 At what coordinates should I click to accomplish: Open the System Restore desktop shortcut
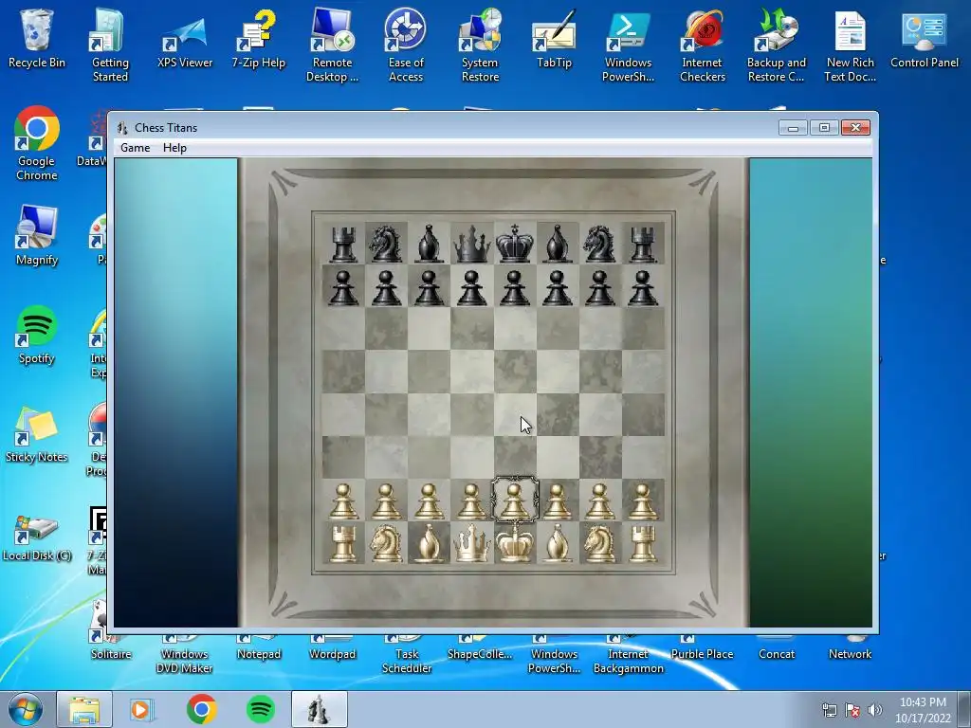480,45
